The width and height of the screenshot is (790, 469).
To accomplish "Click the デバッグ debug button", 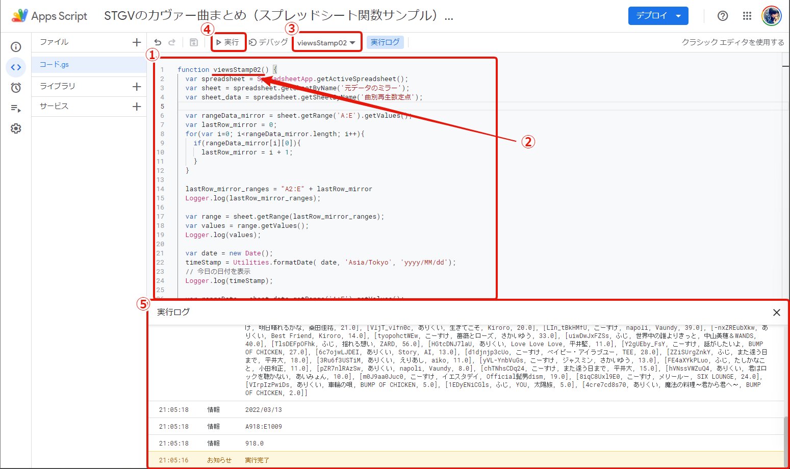I will (x=268, y=42).
